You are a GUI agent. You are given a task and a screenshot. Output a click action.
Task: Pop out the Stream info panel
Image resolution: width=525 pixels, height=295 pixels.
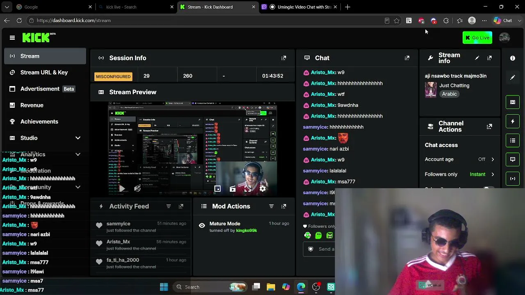tap(489, 58)
